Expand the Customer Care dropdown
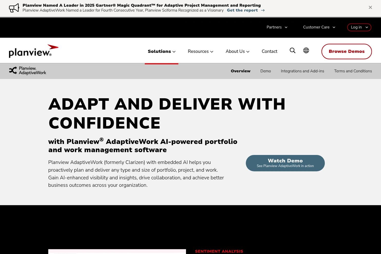 point(319,27)
